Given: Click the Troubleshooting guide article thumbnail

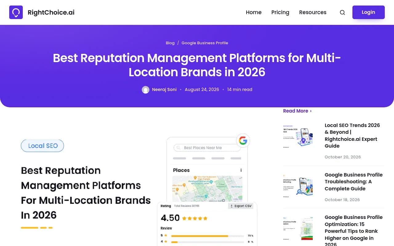Looking at the screenshot, I should click(x=298, y=186).
